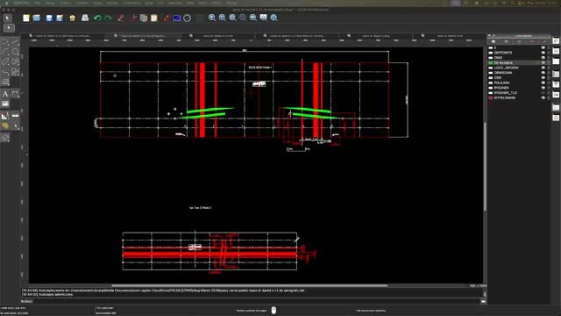The width and height of the screenshot is (561, 316).
Task: Click the Print icon in the toolbar
Action: click(x=85, y=18)
